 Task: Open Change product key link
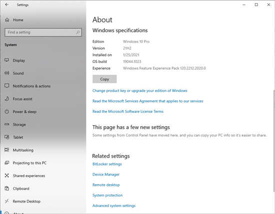[140, 91]
